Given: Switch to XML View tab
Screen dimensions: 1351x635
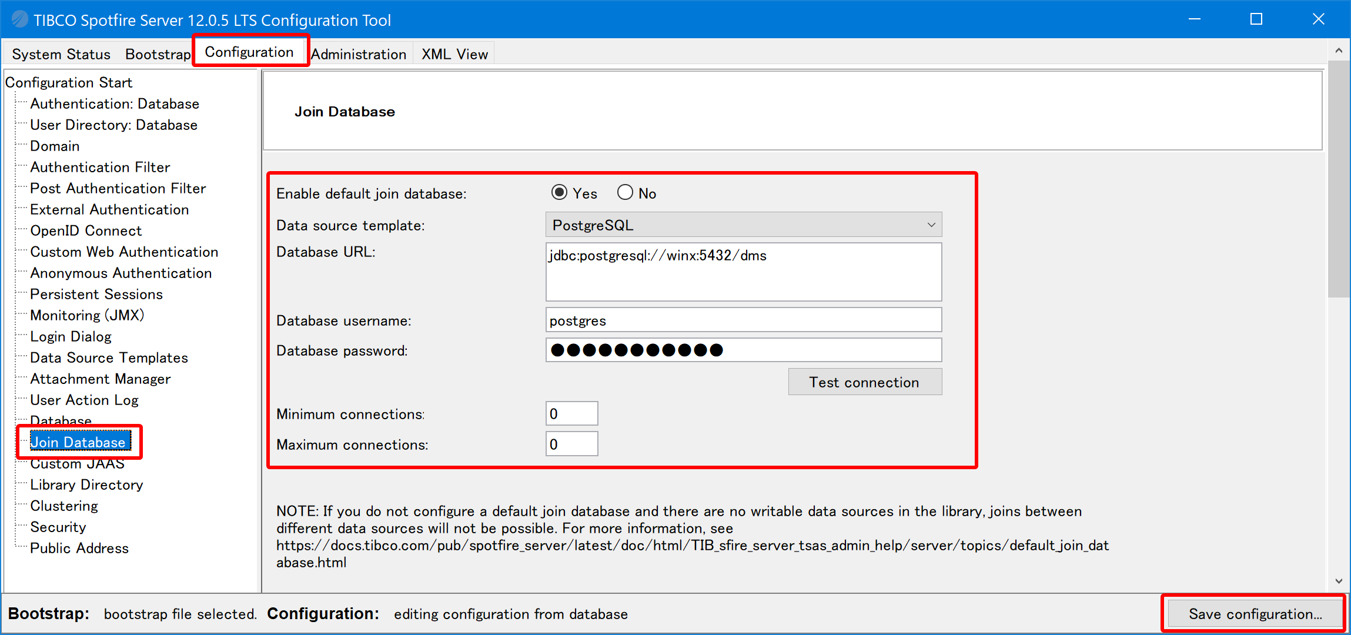Looking at the screenshot, I should pos(454,54).
